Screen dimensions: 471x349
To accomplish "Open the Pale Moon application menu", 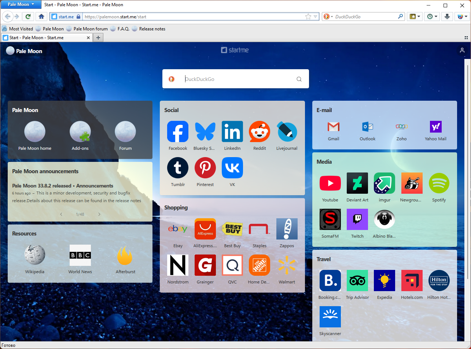I will pos(21,4).
